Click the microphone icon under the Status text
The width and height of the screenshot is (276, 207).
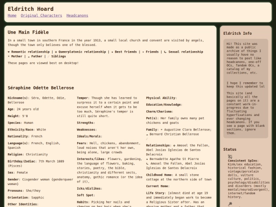pos(230,204)
